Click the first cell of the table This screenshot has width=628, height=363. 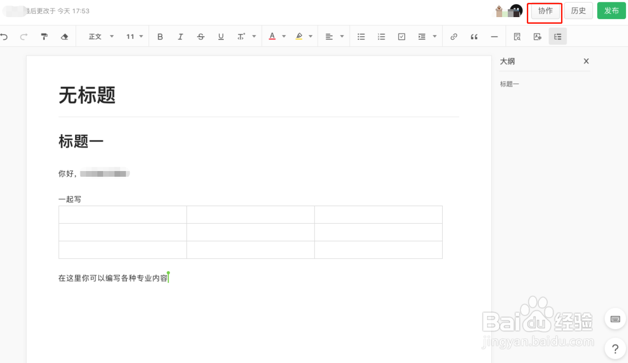(123, 215)
